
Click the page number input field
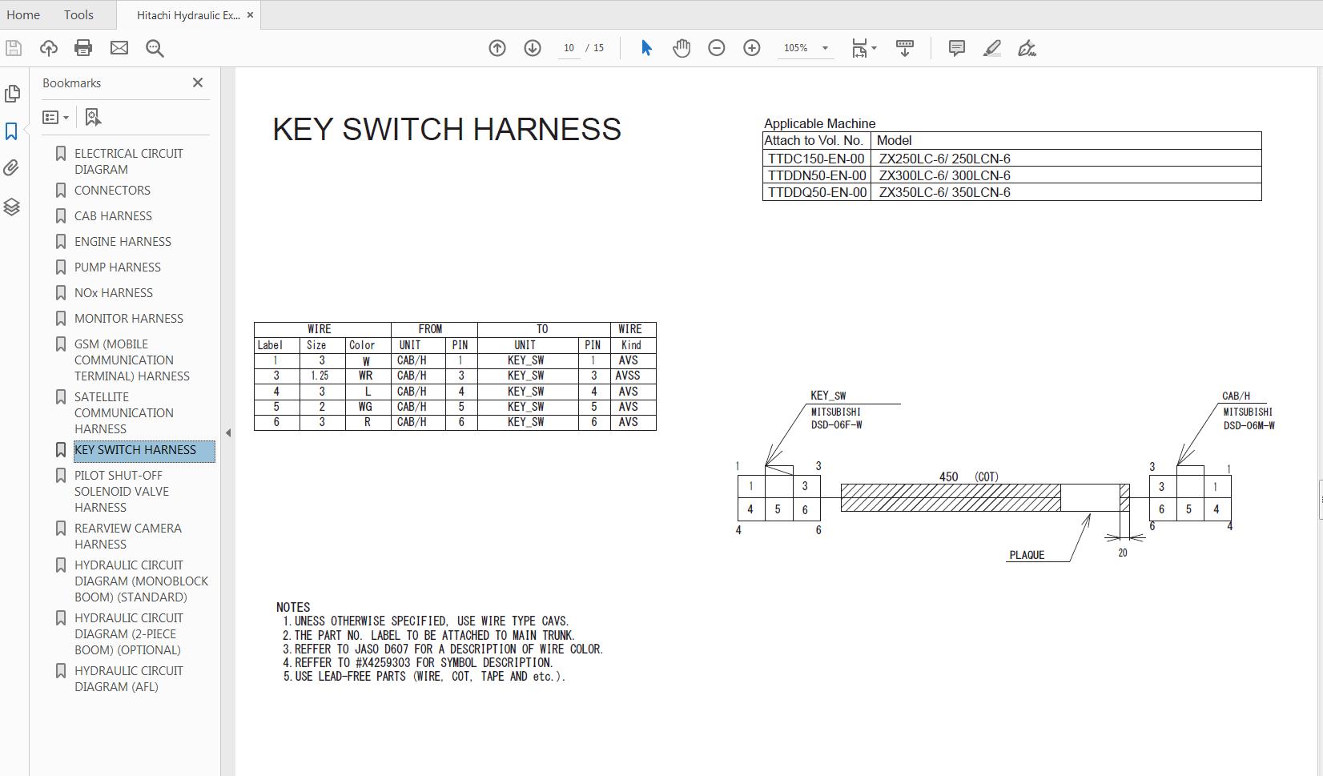pyautogui.click(x=569, y=48)
